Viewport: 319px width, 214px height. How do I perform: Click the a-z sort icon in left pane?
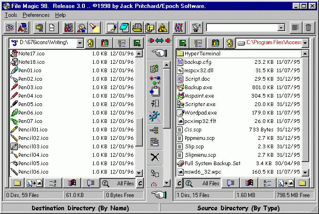(x=53, y=183)
